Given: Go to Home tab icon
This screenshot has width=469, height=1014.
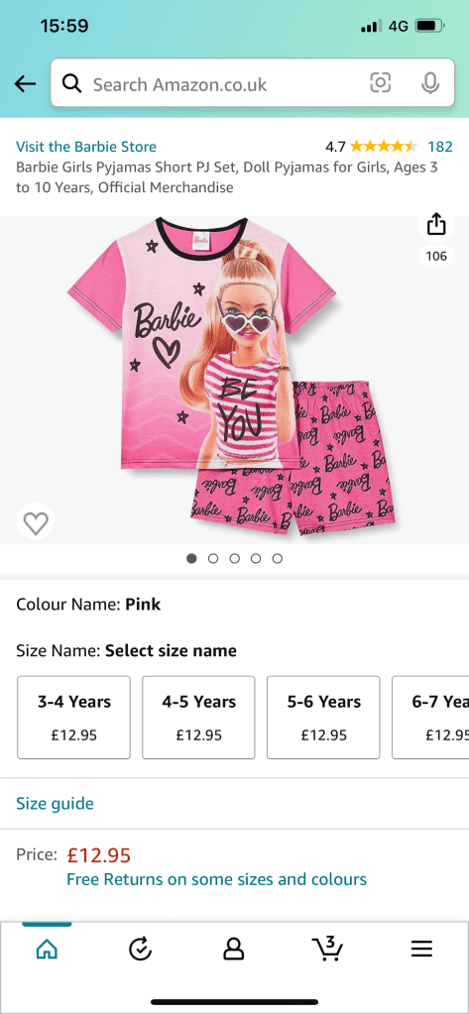Looking at the screenshot, I should tap(47, 949).
